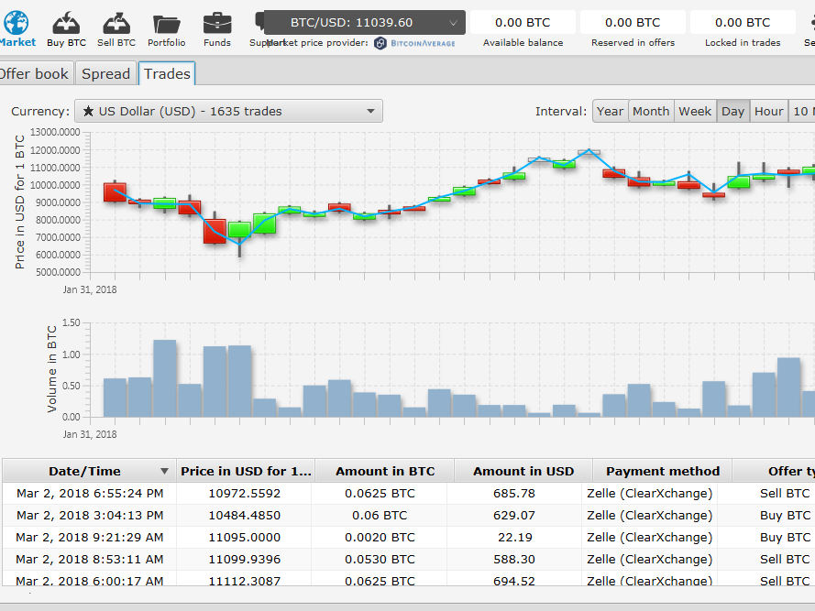Image resolution: width=815 pixels, height=611 pixels.
Task: Click the 0.0530 BTC amount cell
Action: [380, 559]
